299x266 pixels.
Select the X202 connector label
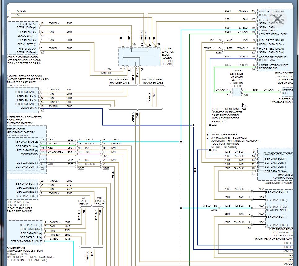point(106,168)
